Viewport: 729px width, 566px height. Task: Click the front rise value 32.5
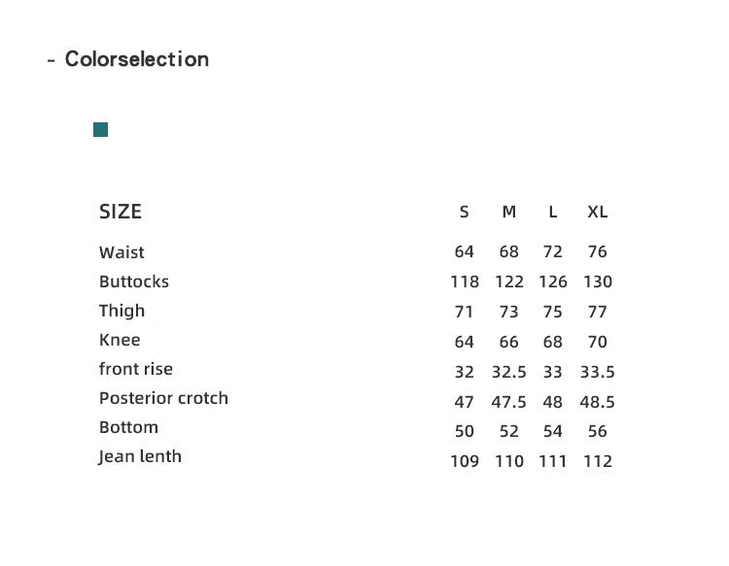tap(509, 372)
